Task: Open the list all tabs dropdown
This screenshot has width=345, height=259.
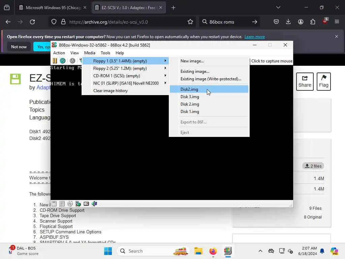Action: tap(278, 8)
